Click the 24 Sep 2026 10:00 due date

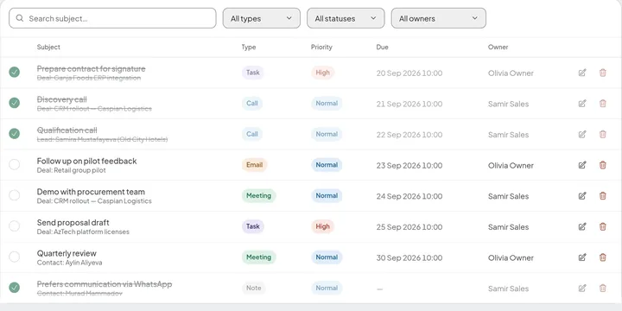409,196
